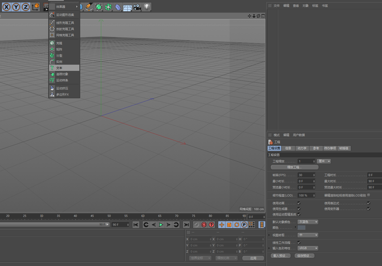The width and height of the screenshot is (382, 266).
Task: Switch to the 动力学 tab
Action: tap(302, 148)
